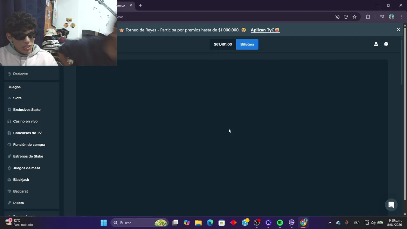Image resolution: width=407 pixels, height=229 pixels.
Task: Open the Windows Start menu
Action: (104, 223)
